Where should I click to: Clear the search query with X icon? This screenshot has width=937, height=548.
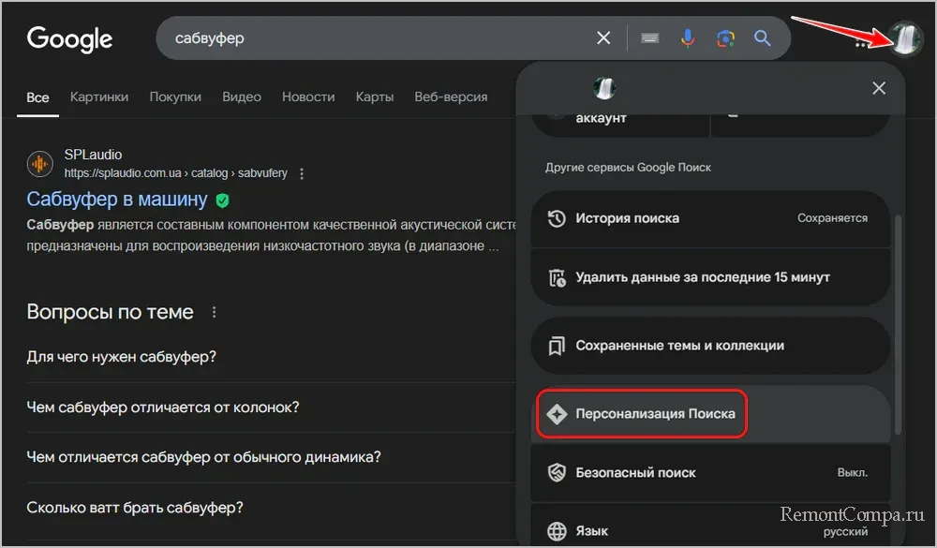pos(603,38)
